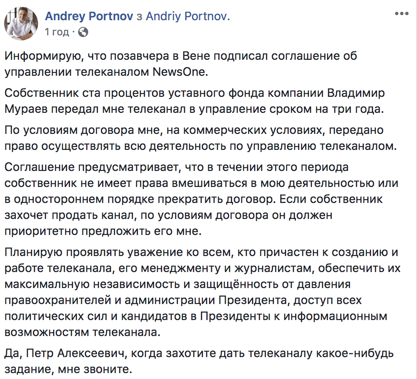Screen dimensions: 417x379
Task: Click the sentence starting with "Соглашение предусматривает"
Action: [x=201, y=183]
